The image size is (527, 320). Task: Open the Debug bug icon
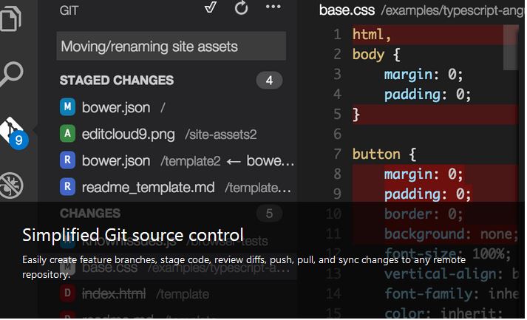tap(11, 185)
